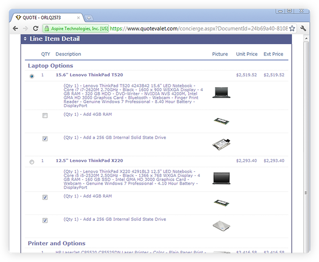Click the ThinkPad T520 laptop picture
This screenshot has width=319, height=262.
220,93
